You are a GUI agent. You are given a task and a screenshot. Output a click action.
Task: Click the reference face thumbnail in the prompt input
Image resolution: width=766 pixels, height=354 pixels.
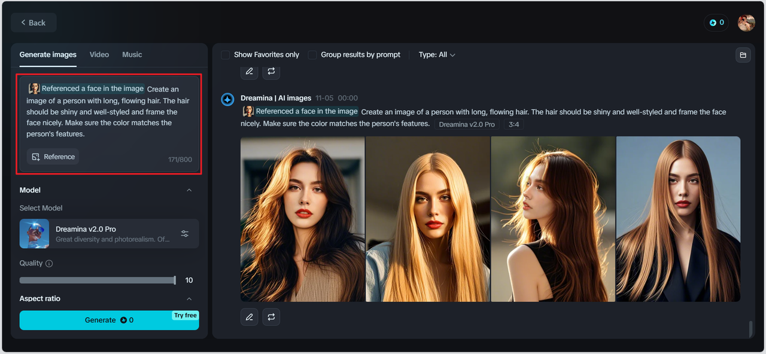coord(34,89)
